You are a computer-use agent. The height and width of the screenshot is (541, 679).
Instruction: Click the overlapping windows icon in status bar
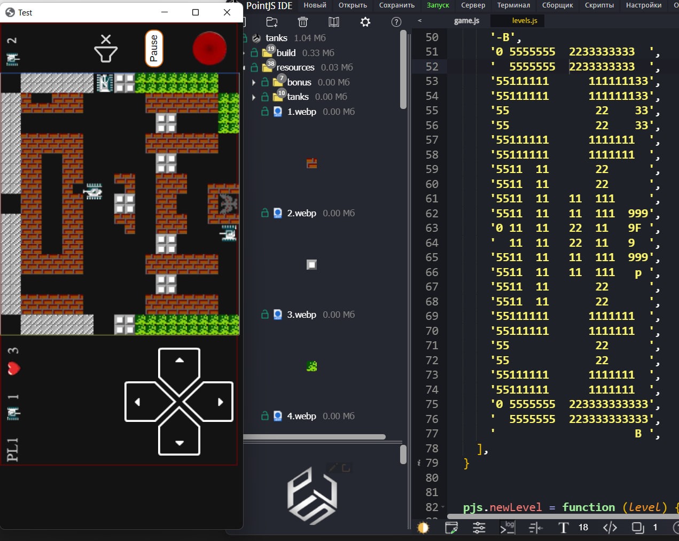pos(638,528)
